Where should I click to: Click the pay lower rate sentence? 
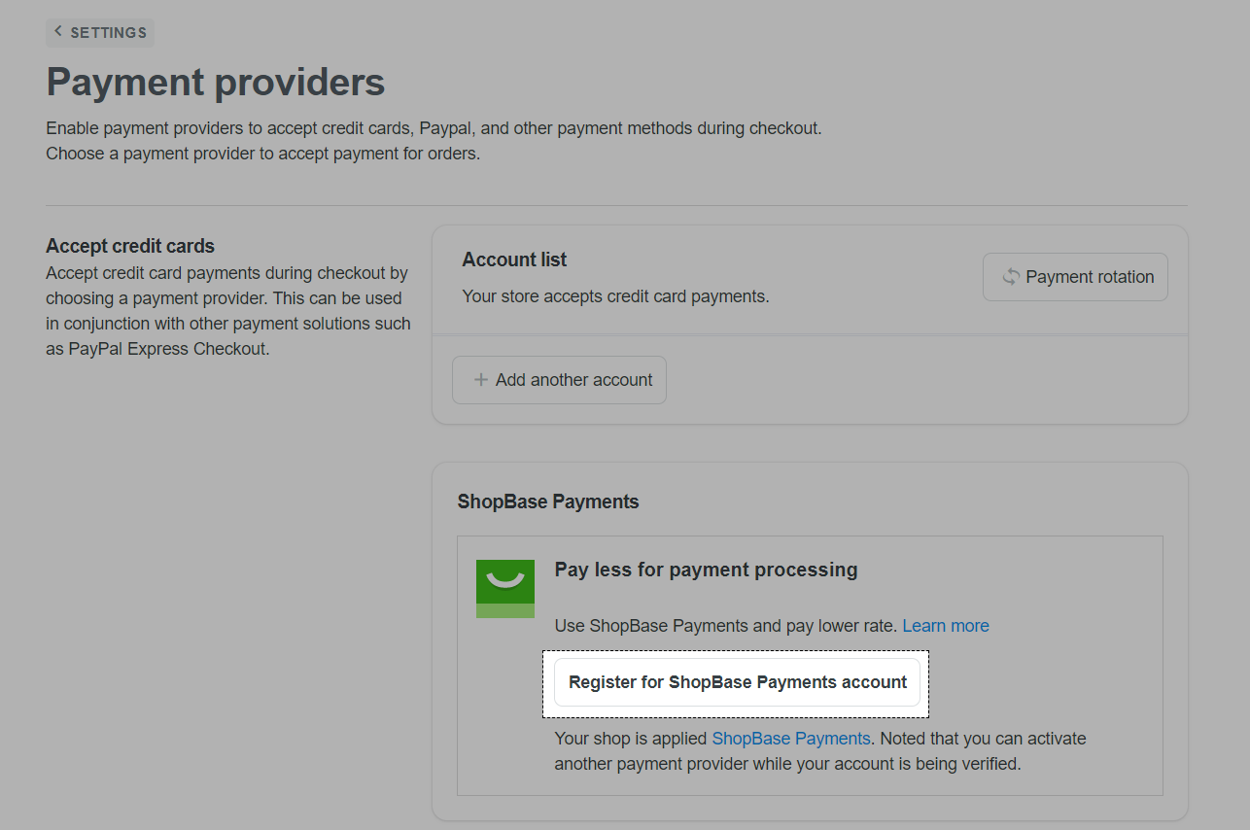point(725,626)
